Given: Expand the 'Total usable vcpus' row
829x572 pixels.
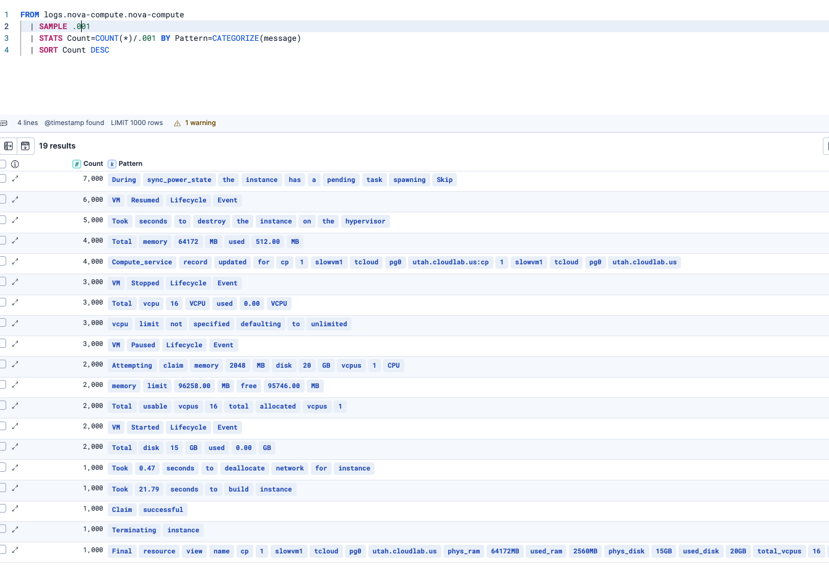Looking at the screenshot, I should click(15, 405).
